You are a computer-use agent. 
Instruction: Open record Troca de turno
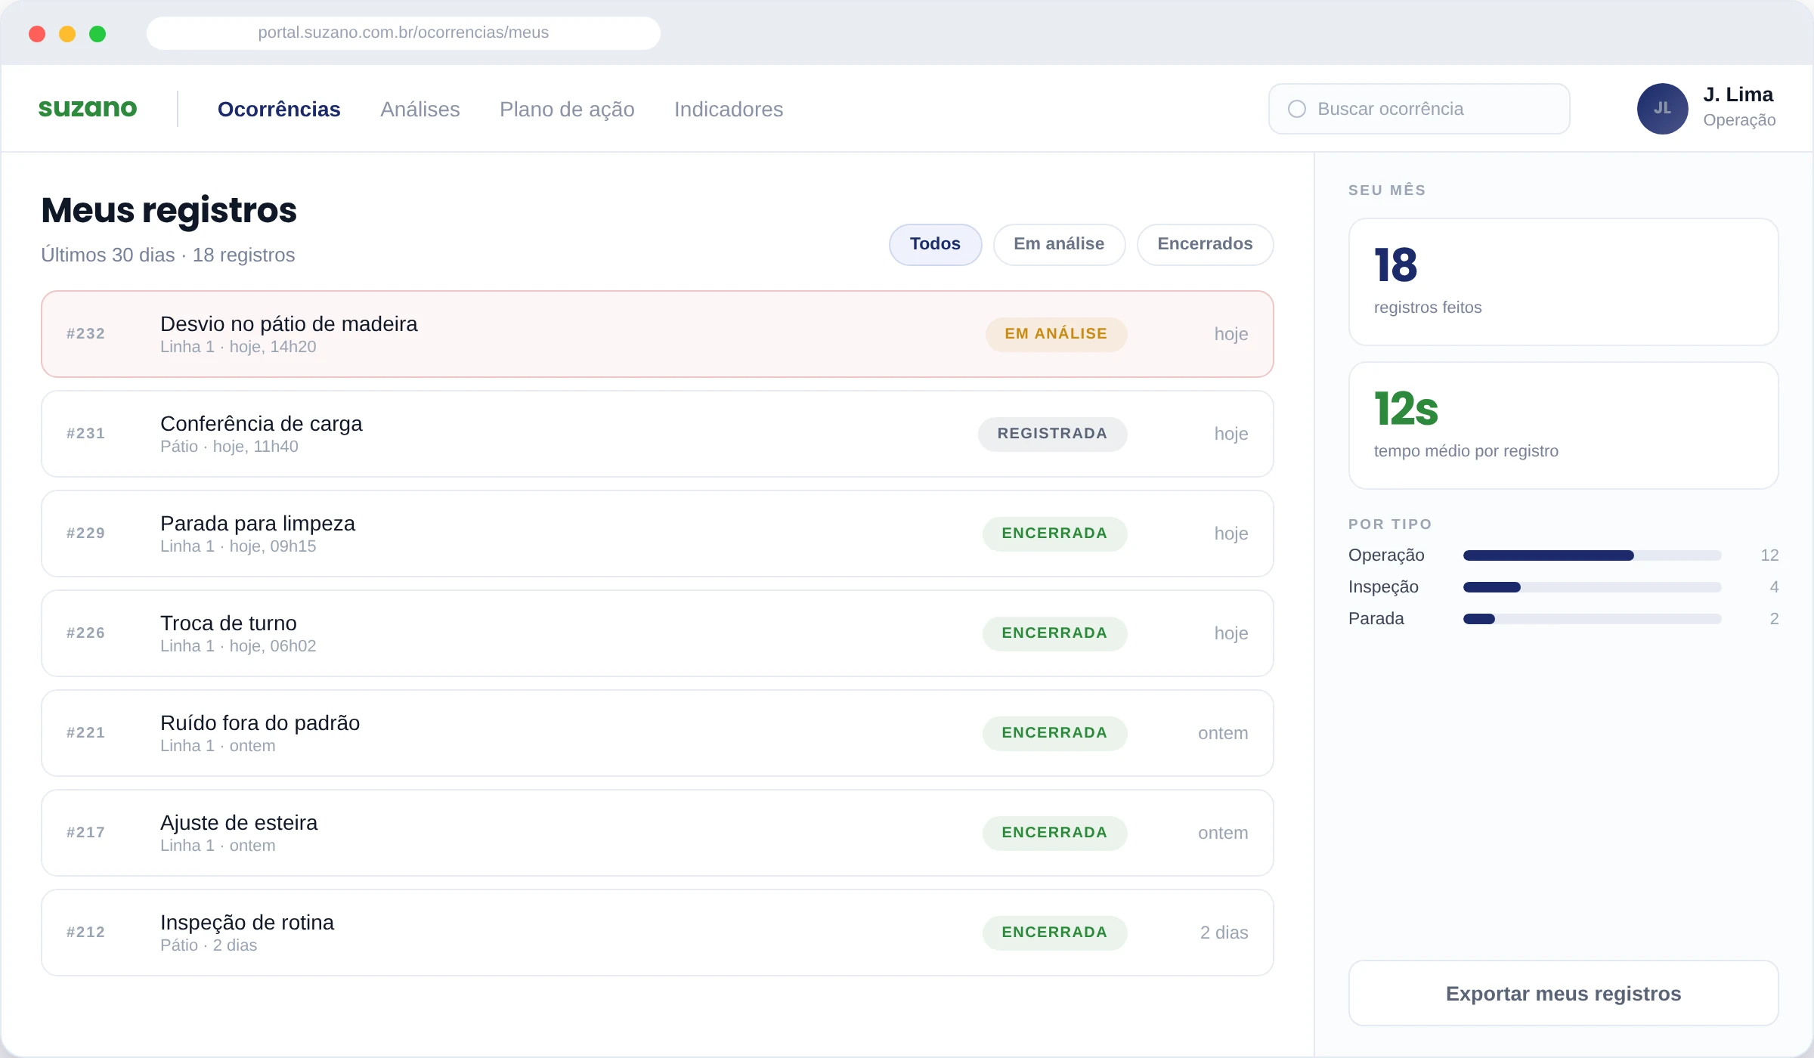658,633
